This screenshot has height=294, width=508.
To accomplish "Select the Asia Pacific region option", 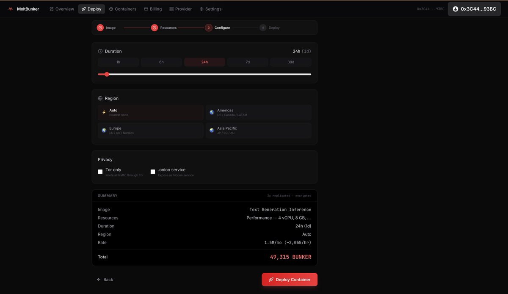I will coord(258,130).
